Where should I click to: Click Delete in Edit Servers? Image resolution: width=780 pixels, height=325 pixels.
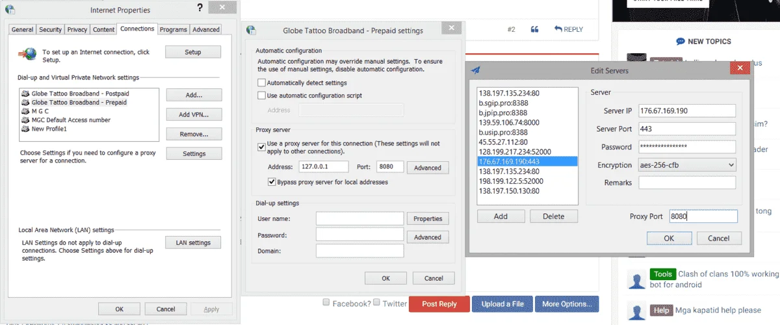click(x=554, y=216)
